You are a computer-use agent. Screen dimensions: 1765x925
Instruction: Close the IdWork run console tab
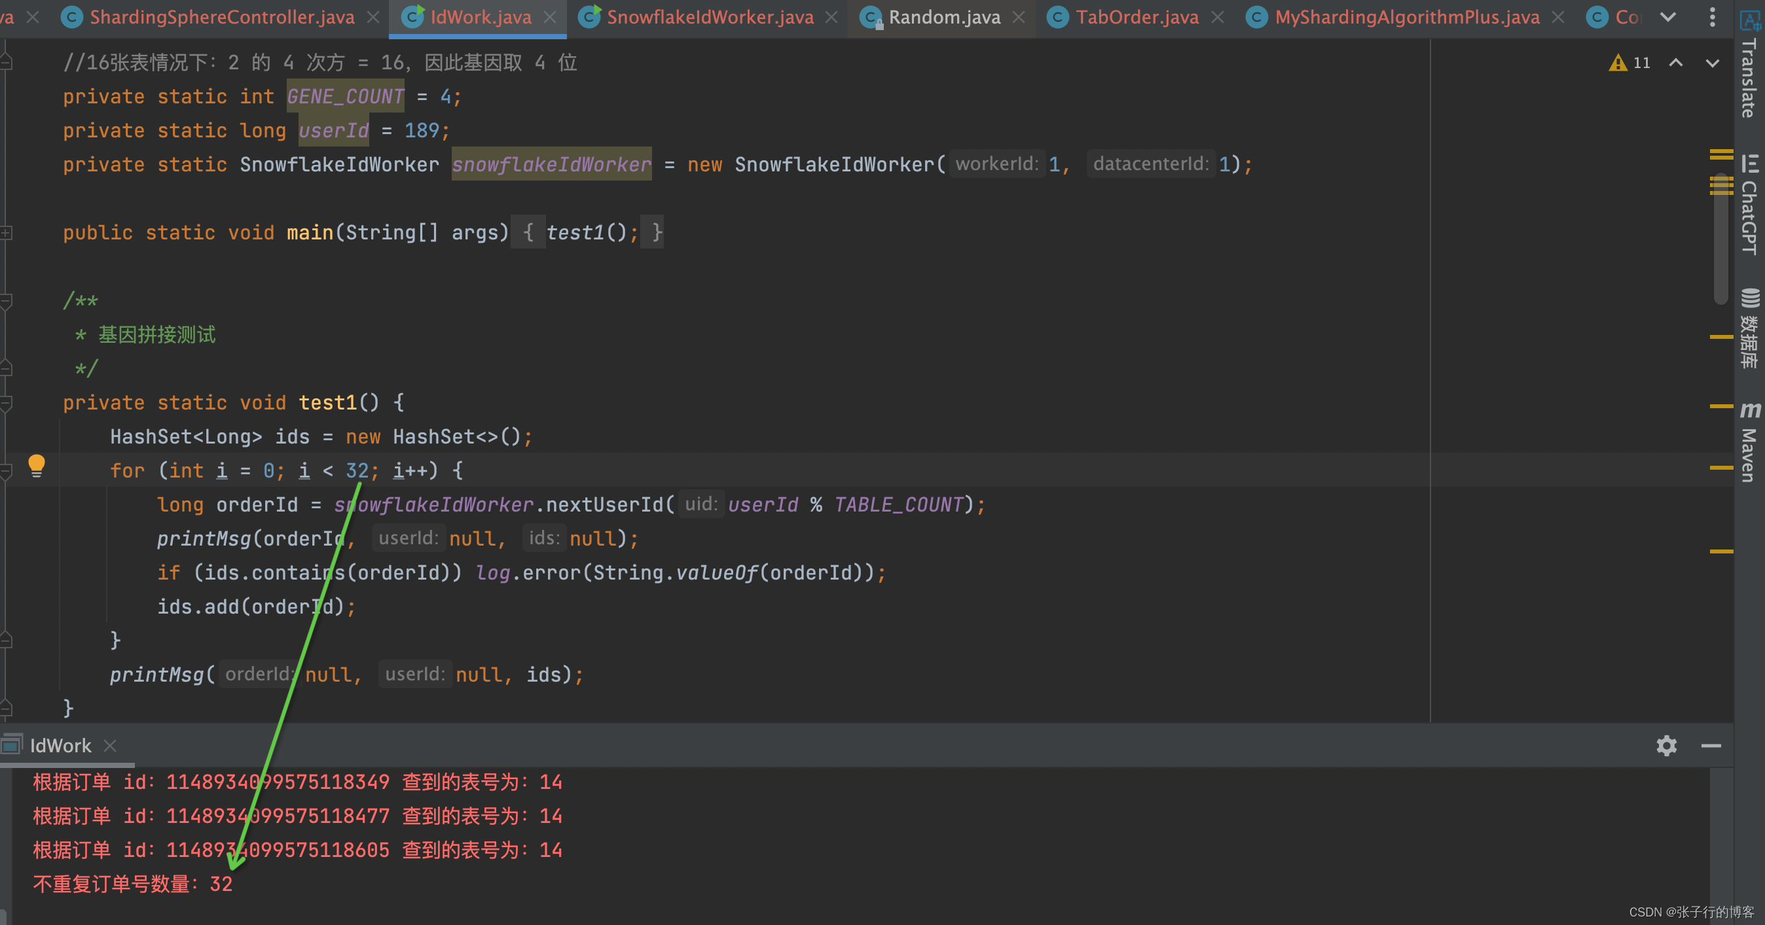(x=109, y=746)
